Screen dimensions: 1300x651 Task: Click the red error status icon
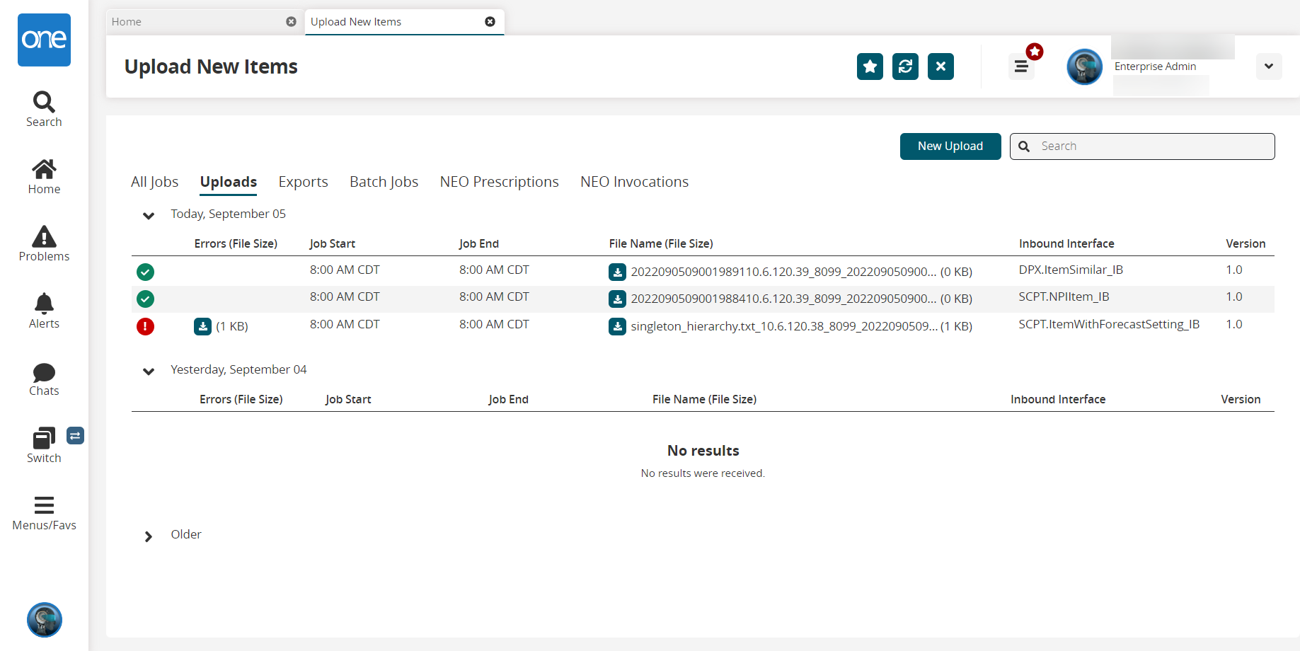(145, 326)
